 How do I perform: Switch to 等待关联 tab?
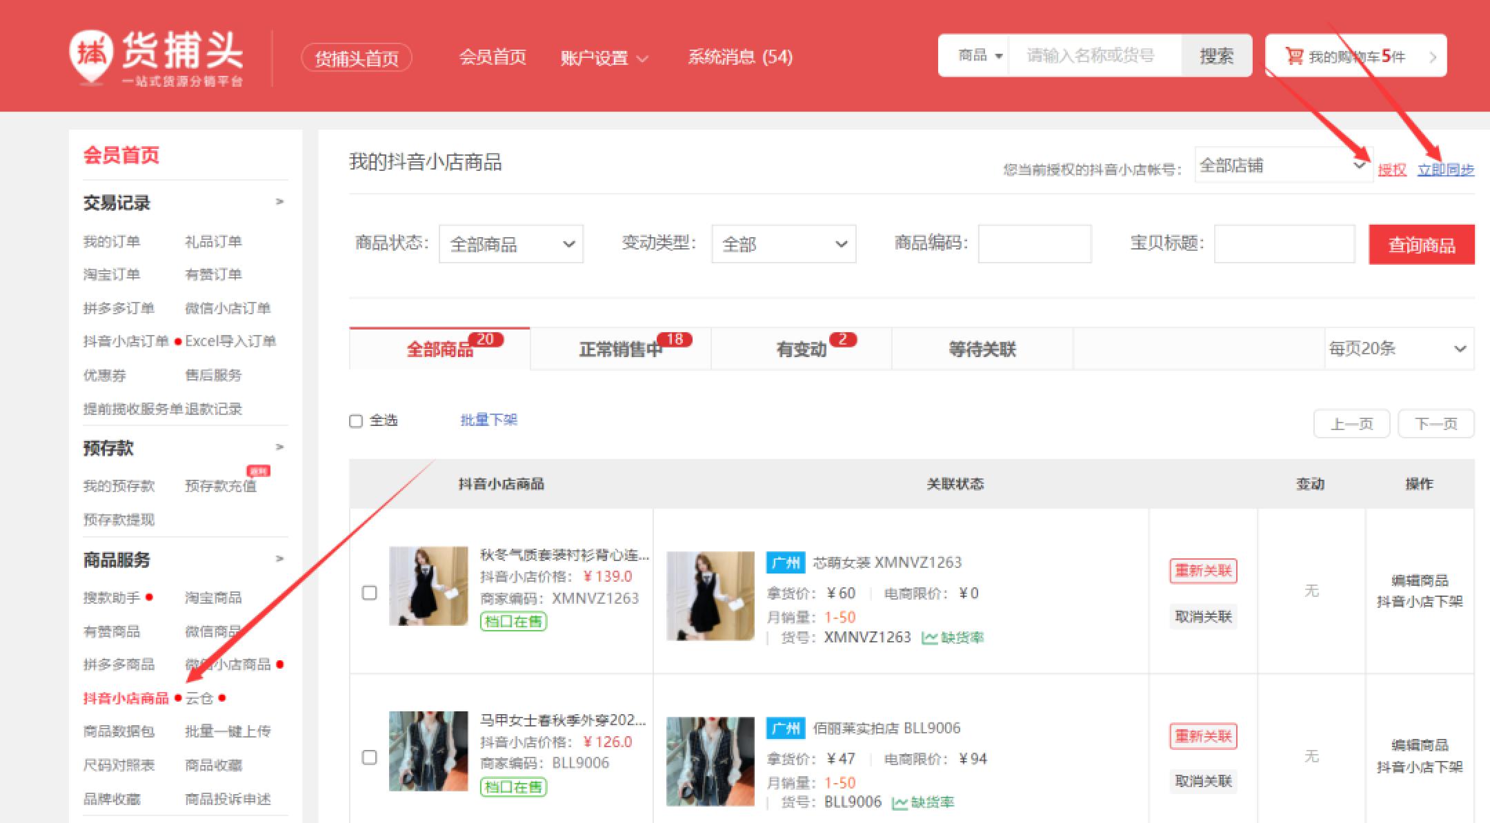pyautogui.click(x=982, y=349)
